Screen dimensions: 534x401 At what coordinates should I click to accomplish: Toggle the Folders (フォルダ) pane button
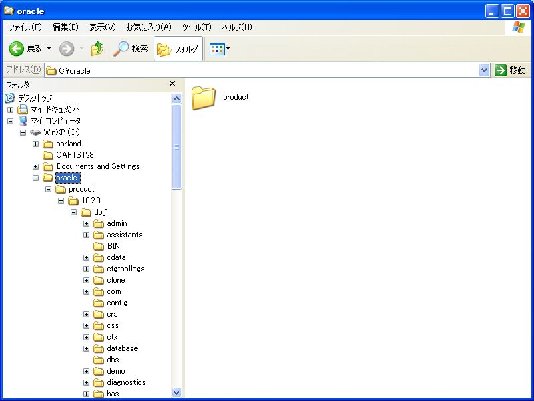click(178, 49)
